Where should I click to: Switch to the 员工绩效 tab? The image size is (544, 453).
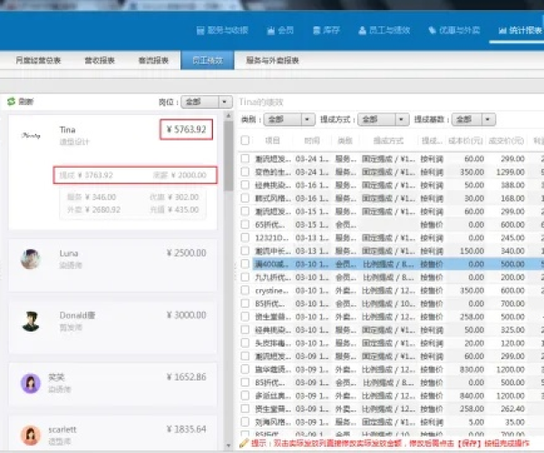point(208,61)
